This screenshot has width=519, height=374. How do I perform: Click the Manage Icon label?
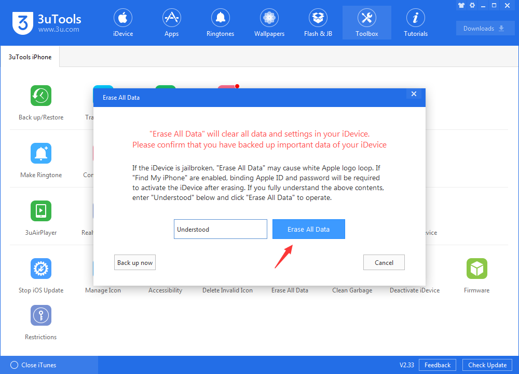point(103,290)
